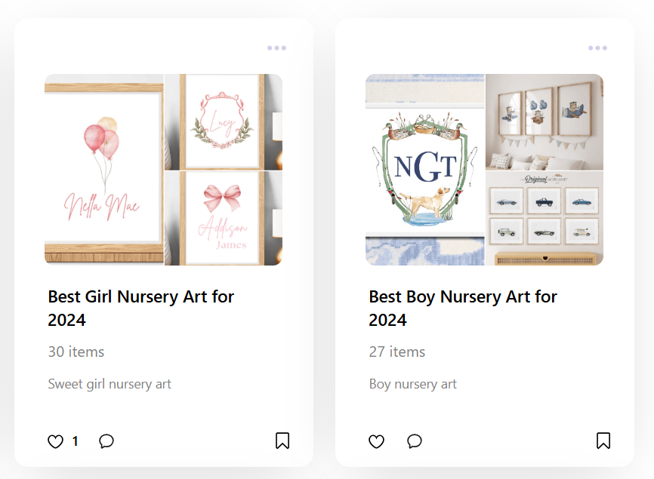Viewport: 654px width, 479px height.
Task: Click the Boy nursery art description
Action: tap(412, 384)
